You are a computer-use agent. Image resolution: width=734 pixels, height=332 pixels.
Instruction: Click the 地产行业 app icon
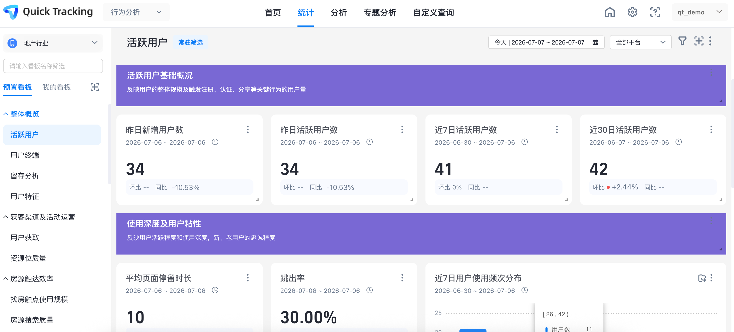coord(12,43)
